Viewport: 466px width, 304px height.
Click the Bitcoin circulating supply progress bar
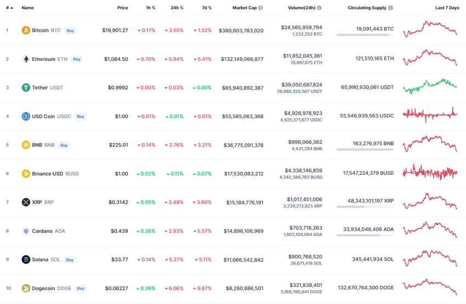pyautogui.click(x=365, y=35)
